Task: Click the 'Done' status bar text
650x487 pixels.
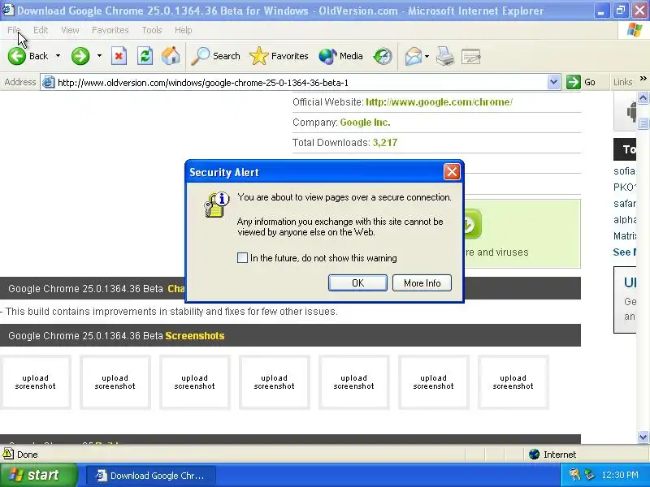Action: tap(28, 455)
